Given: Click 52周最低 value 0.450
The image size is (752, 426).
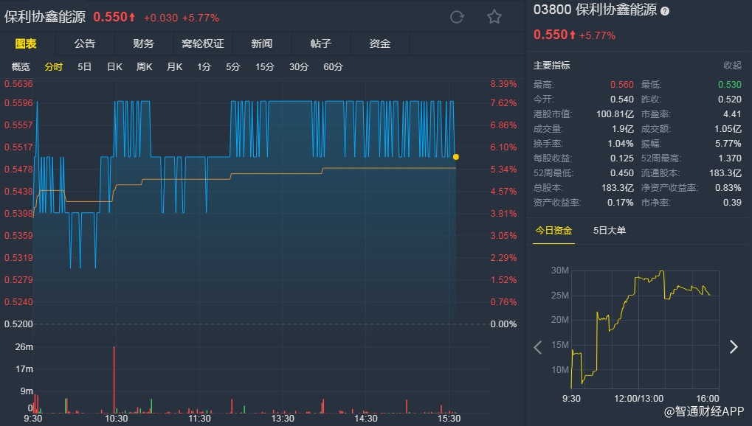Looking at the screenshot, I should coord(622,173).
